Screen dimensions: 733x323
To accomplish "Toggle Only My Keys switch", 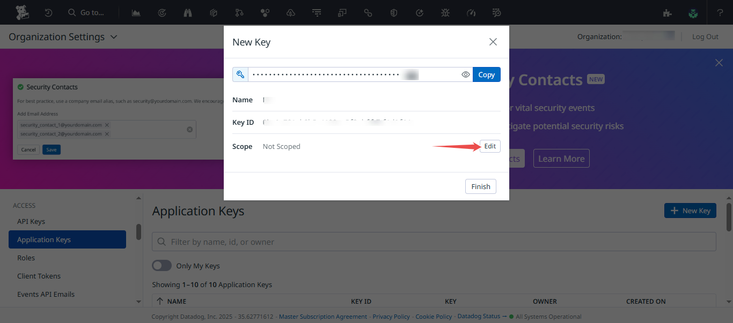I will point(162,265).
